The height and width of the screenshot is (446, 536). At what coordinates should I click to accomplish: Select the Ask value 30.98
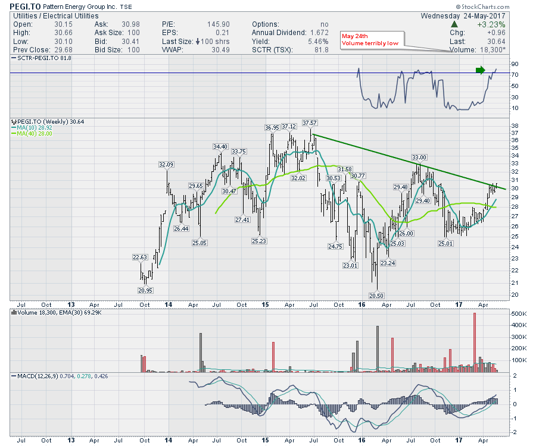point(131,24)
